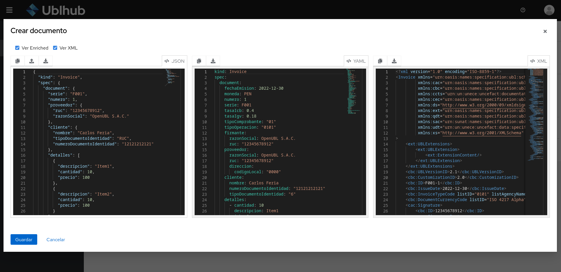
Task: Download the JSON editor content
Action: 46,61
